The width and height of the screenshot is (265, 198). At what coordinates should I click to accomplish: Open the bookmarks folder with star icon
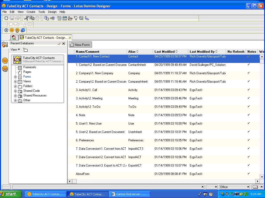(x=5, y=44)
